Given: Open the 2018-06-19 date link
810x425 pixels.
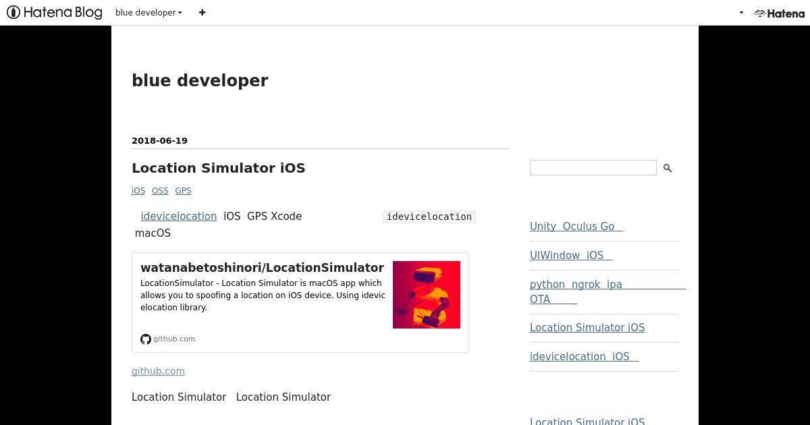Looking at the screenshot, I should (x=159, y=140).
